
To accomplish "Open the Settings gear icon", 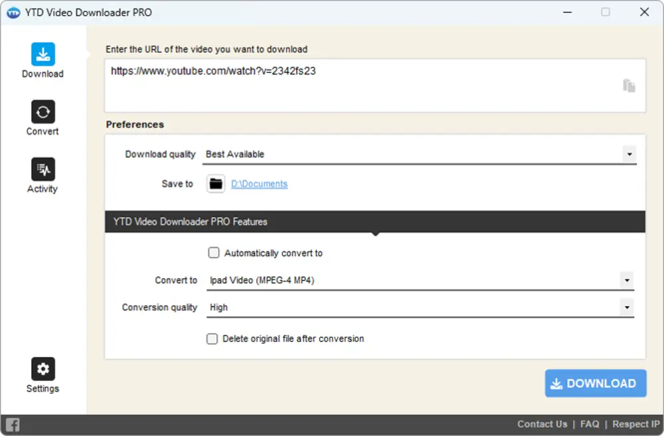I will 42,368.
